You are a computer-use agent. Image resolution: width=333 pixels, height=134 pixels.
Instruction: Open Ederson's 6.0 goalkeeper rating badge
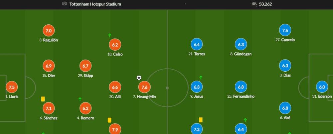322,87
